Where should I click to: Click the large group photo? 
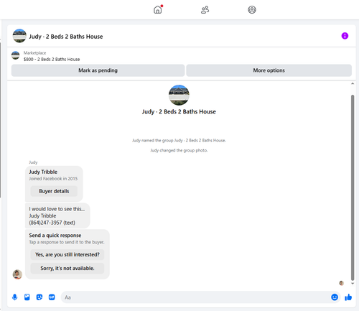[x=179, y=95]
